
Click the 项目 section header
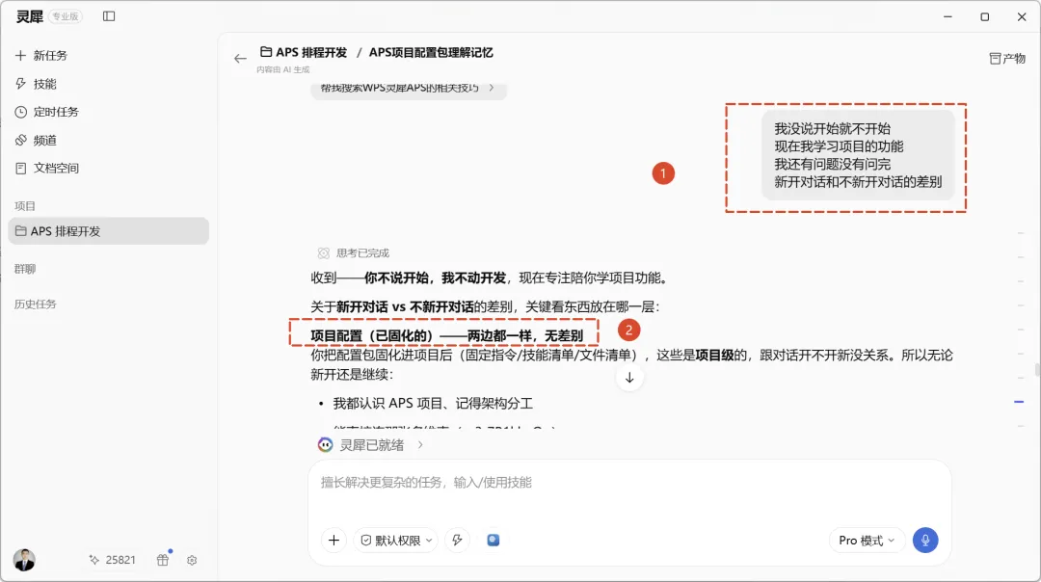coord(25,206)
